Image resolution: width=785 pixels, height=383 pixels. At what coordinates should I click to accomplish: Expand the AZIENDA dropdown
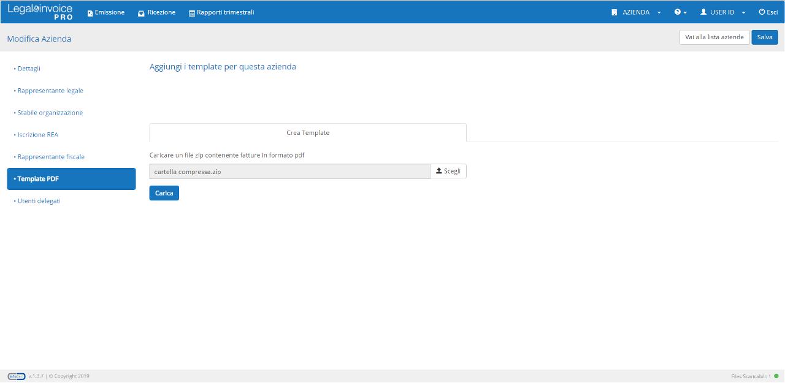tap(637, 12)
